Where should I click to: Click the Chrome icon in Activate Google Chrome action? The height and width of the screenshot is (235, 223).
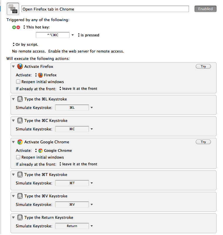point(20,142)
